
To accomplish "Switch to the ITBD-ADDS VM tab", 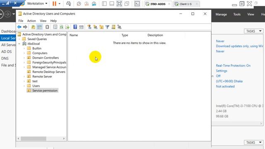I will (x=158, y=4).
